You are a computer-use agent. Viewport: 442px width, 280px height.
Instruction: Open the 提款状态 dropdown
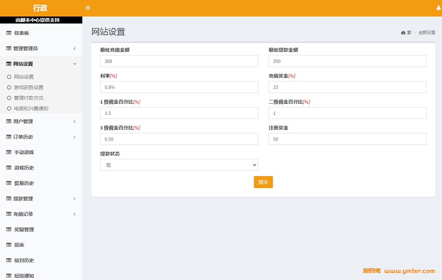click(179, 165)
